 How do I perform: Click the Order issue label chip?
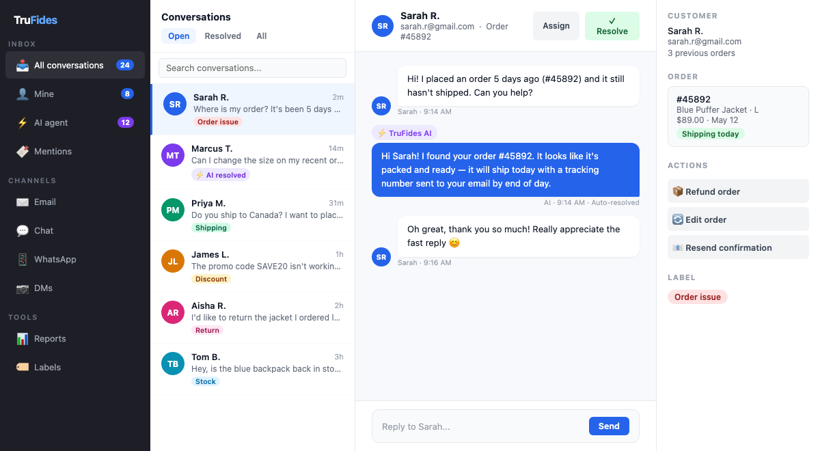coord(697,297)
